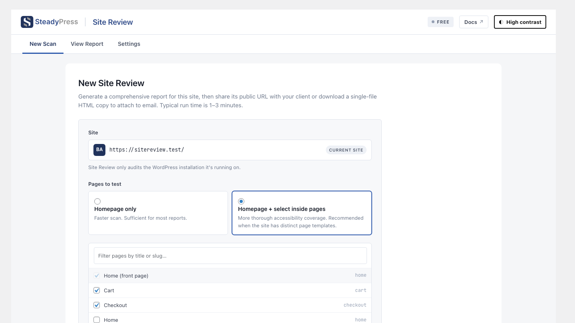Switch to the New Scan tab

click(x=43, y=44)
